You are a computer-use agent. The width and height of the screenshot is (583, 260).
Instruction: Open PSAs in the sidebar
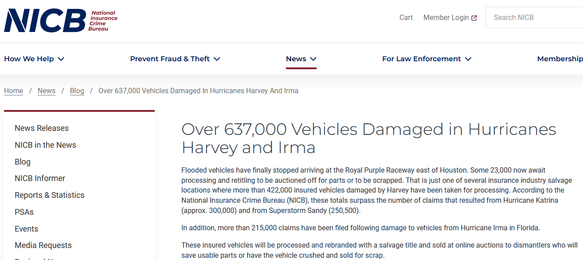pyautogui.click(x=24, y=212)
